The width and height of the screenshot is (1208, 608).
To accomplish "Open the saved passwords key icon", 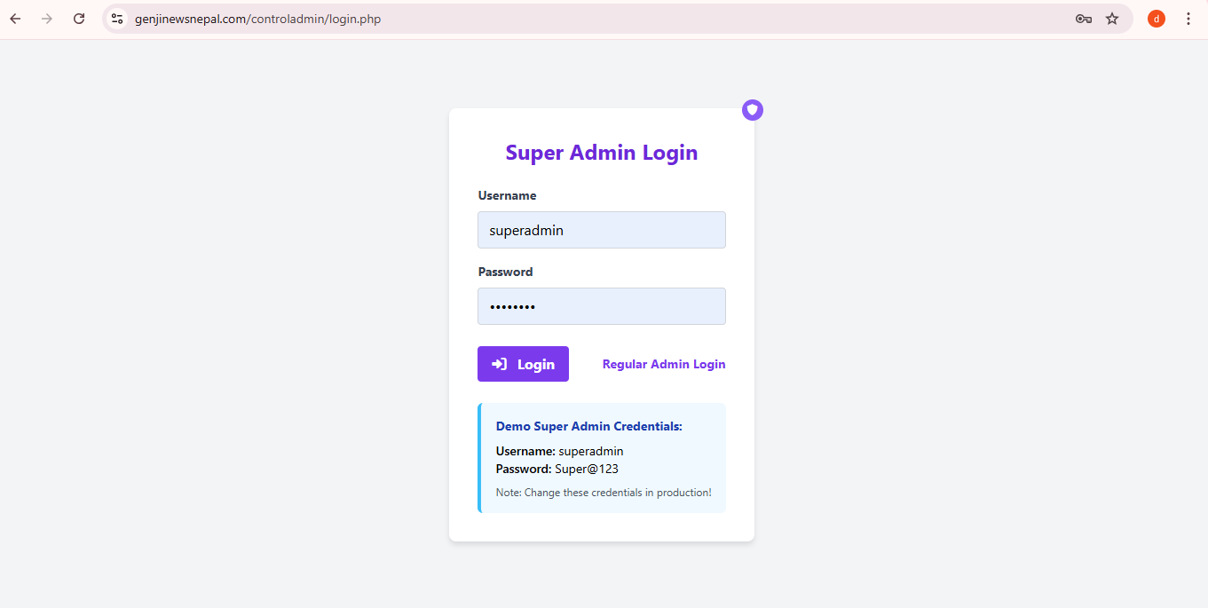I will [x=1083, y=19].
